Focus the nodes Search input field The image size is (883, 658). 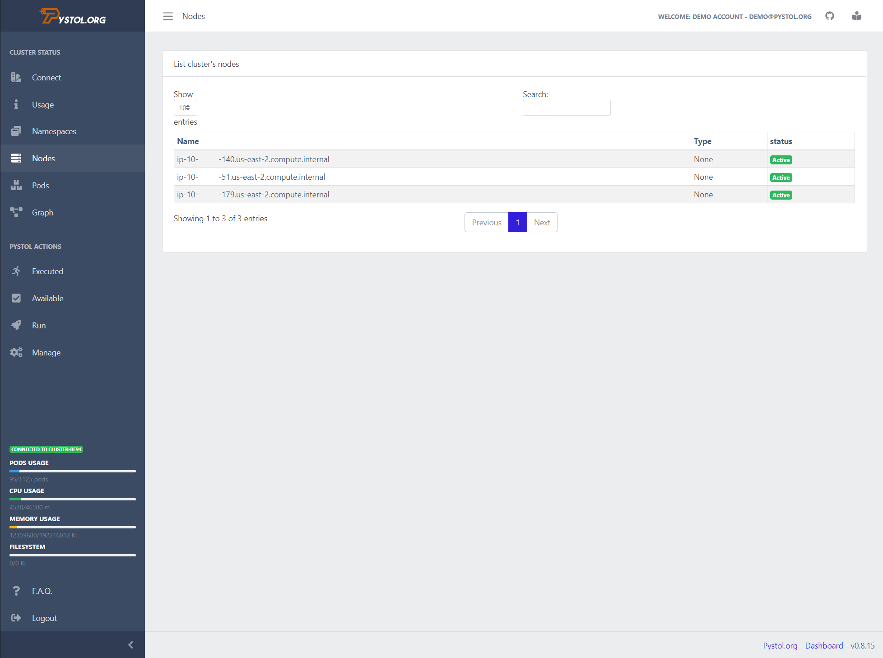[x=567, y=108]
